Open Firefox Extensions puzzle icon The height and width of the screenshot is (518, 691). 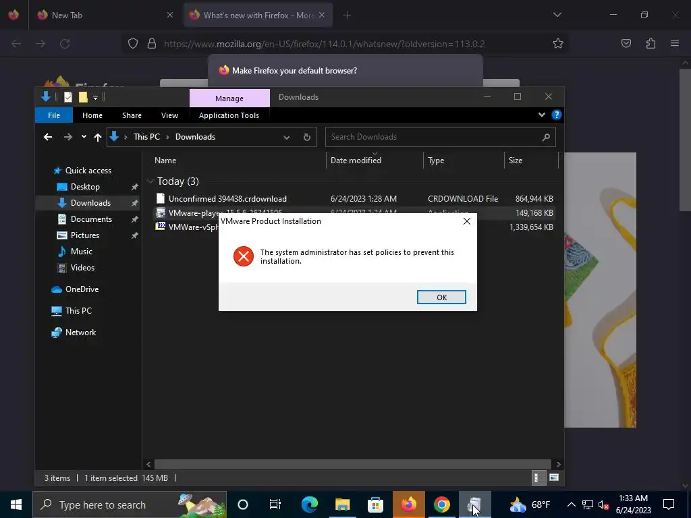tap(651, 44)
